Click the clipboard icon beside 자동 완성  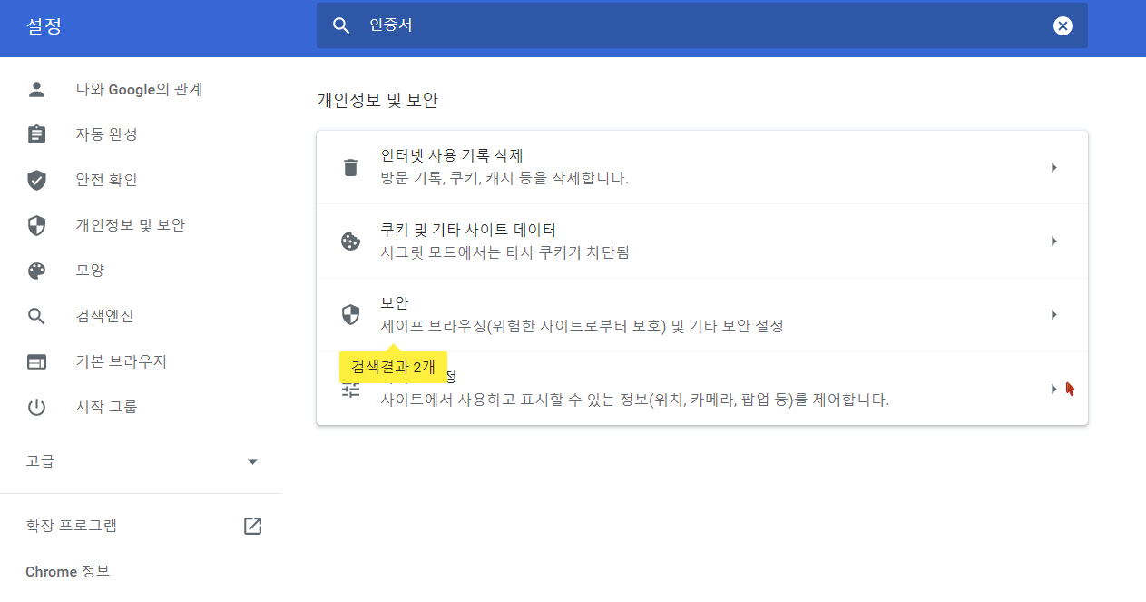(36, 134)
